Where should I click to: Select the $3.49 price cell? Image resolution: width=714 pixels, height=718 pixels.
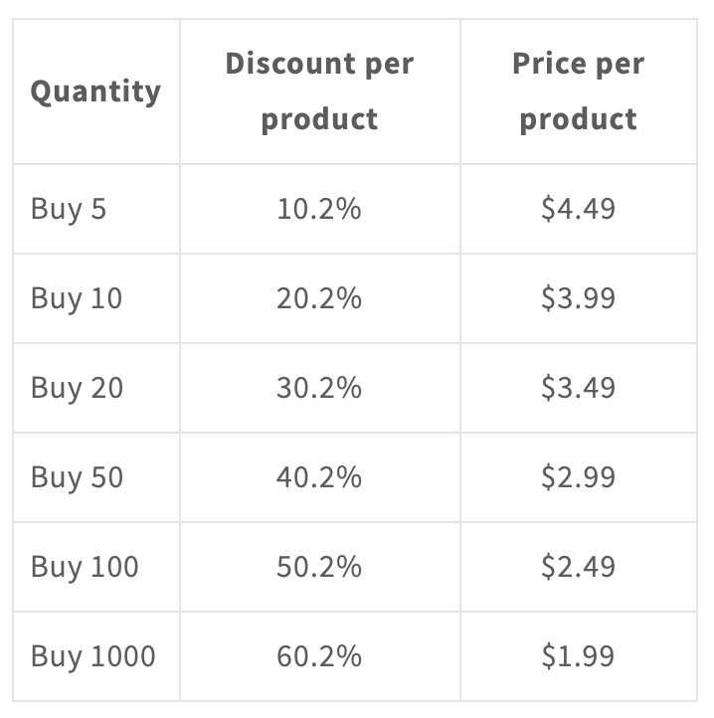coord(579,388)
